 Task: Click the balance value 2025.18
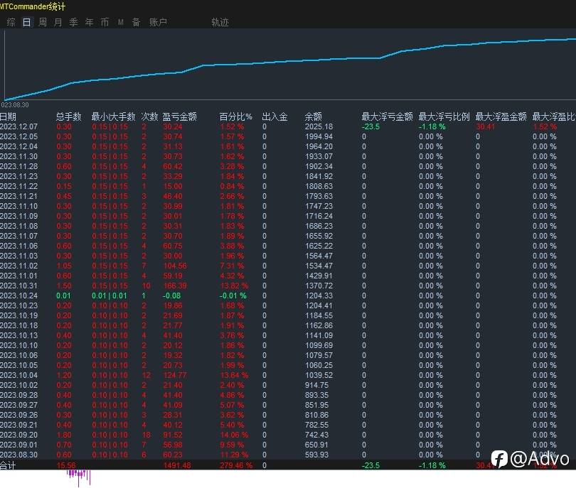coord(319,126)
